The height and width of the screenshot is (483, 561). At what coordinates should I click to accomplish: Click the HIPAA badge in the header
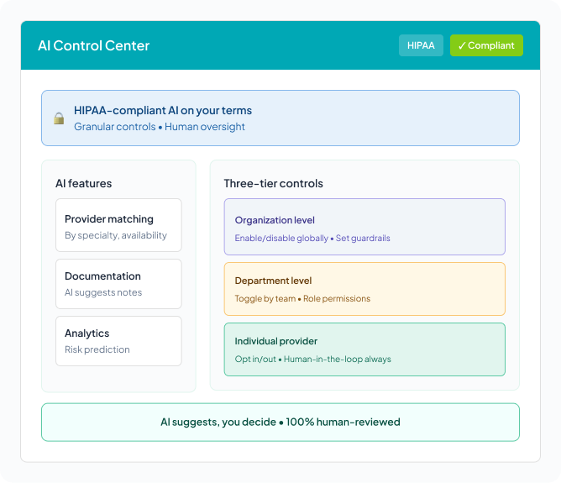coord(421,45)
